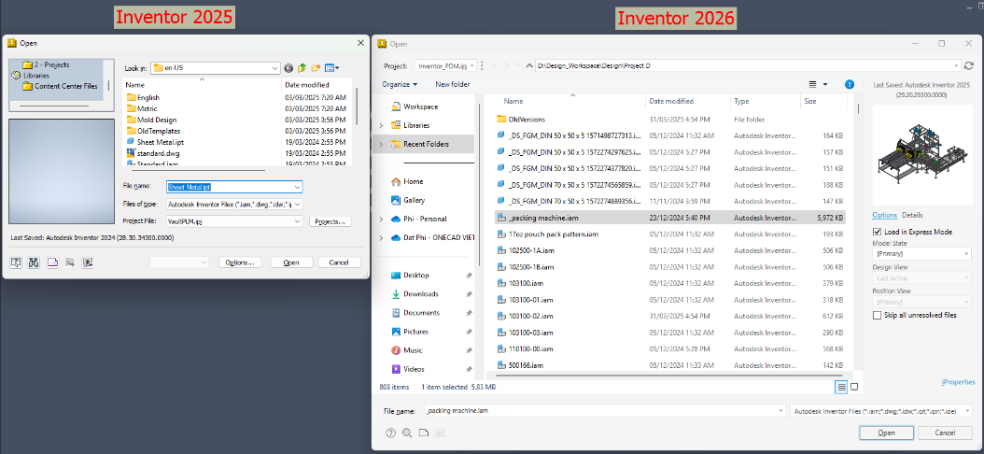The image size is (984, 454).
Task: Enable Skip all unresolved files checkbox
Action: 877,315
